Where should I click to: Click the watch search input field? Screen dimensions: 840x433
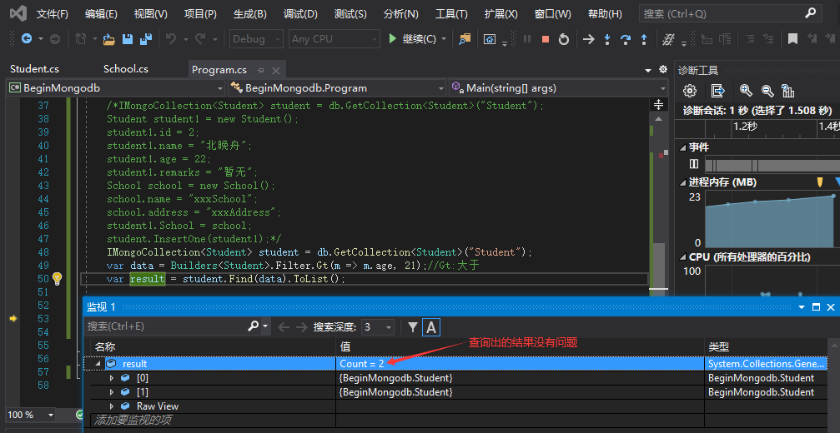pos(167,327)
